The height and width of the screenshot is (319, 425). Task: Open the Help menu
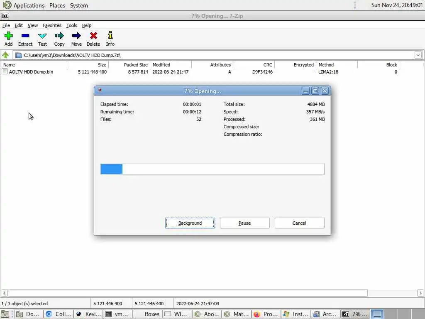pos(86,25)
